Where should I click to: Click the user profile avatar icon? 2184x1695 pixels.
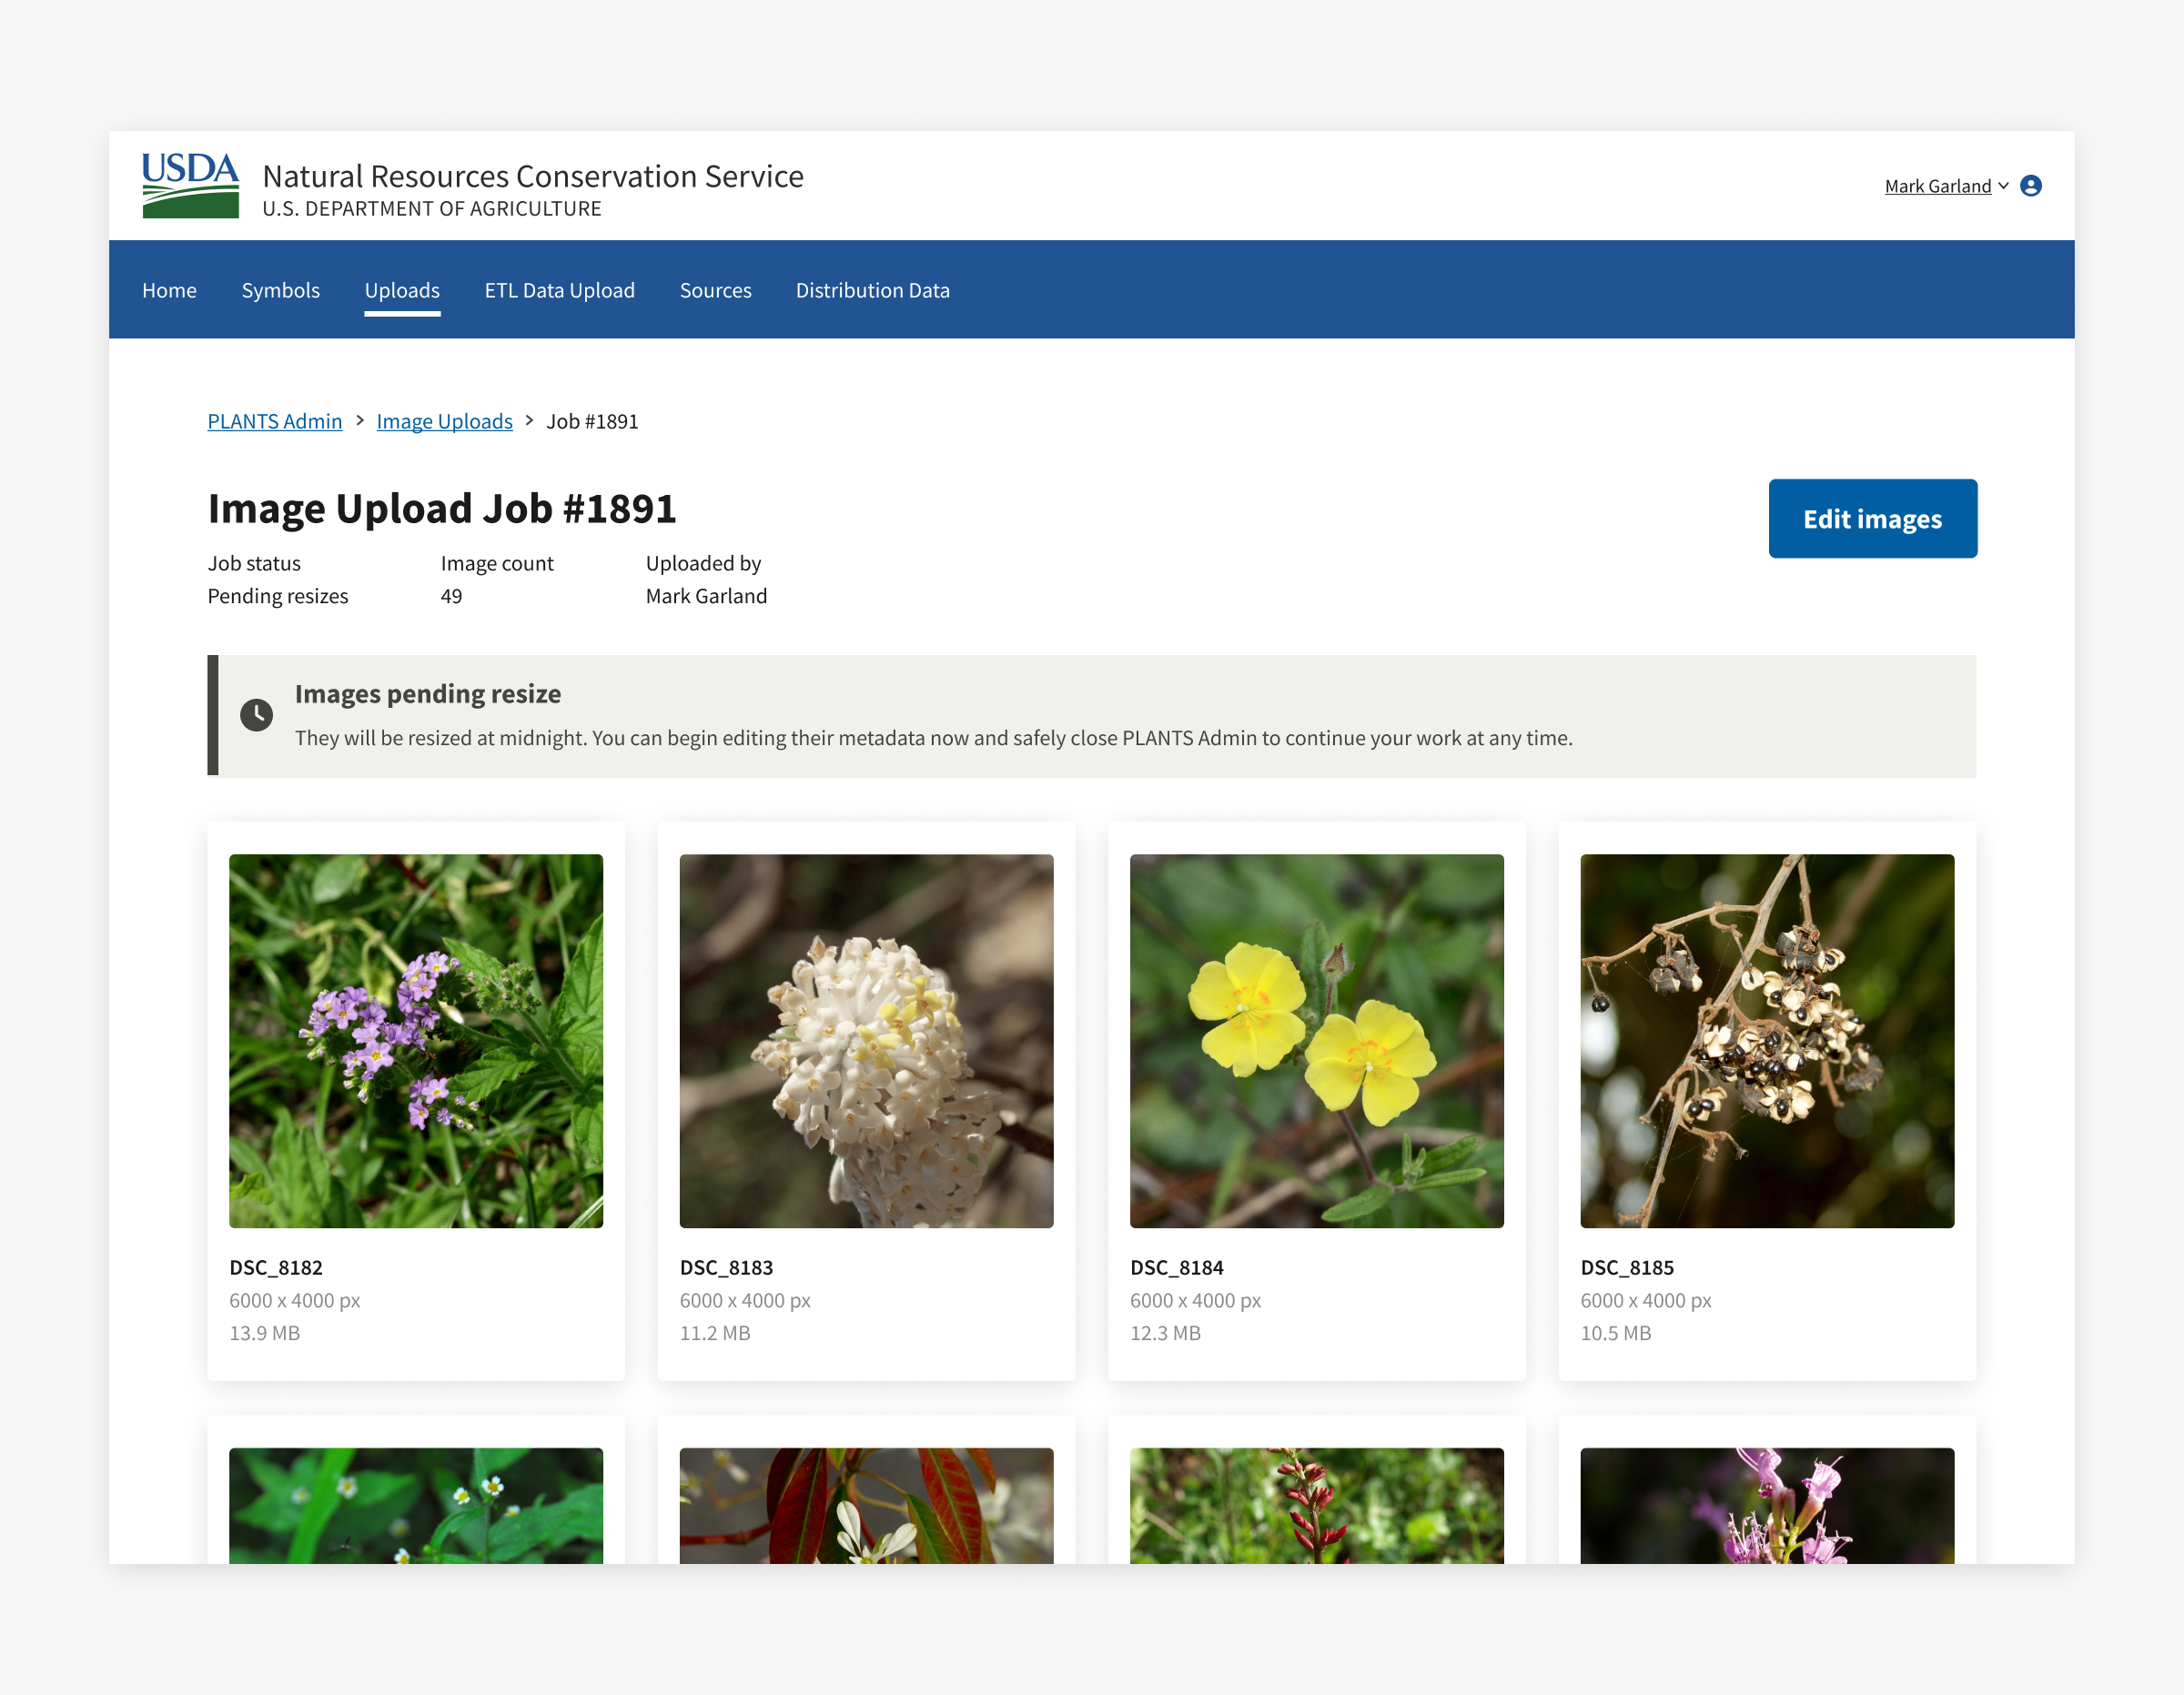[2030, 186]
